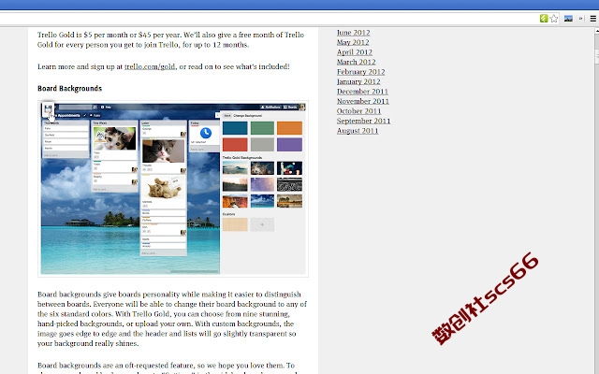Open the June 2012 archive
Image resolution: width=599 pixels, height=374 pixels.
click(354, 33)
